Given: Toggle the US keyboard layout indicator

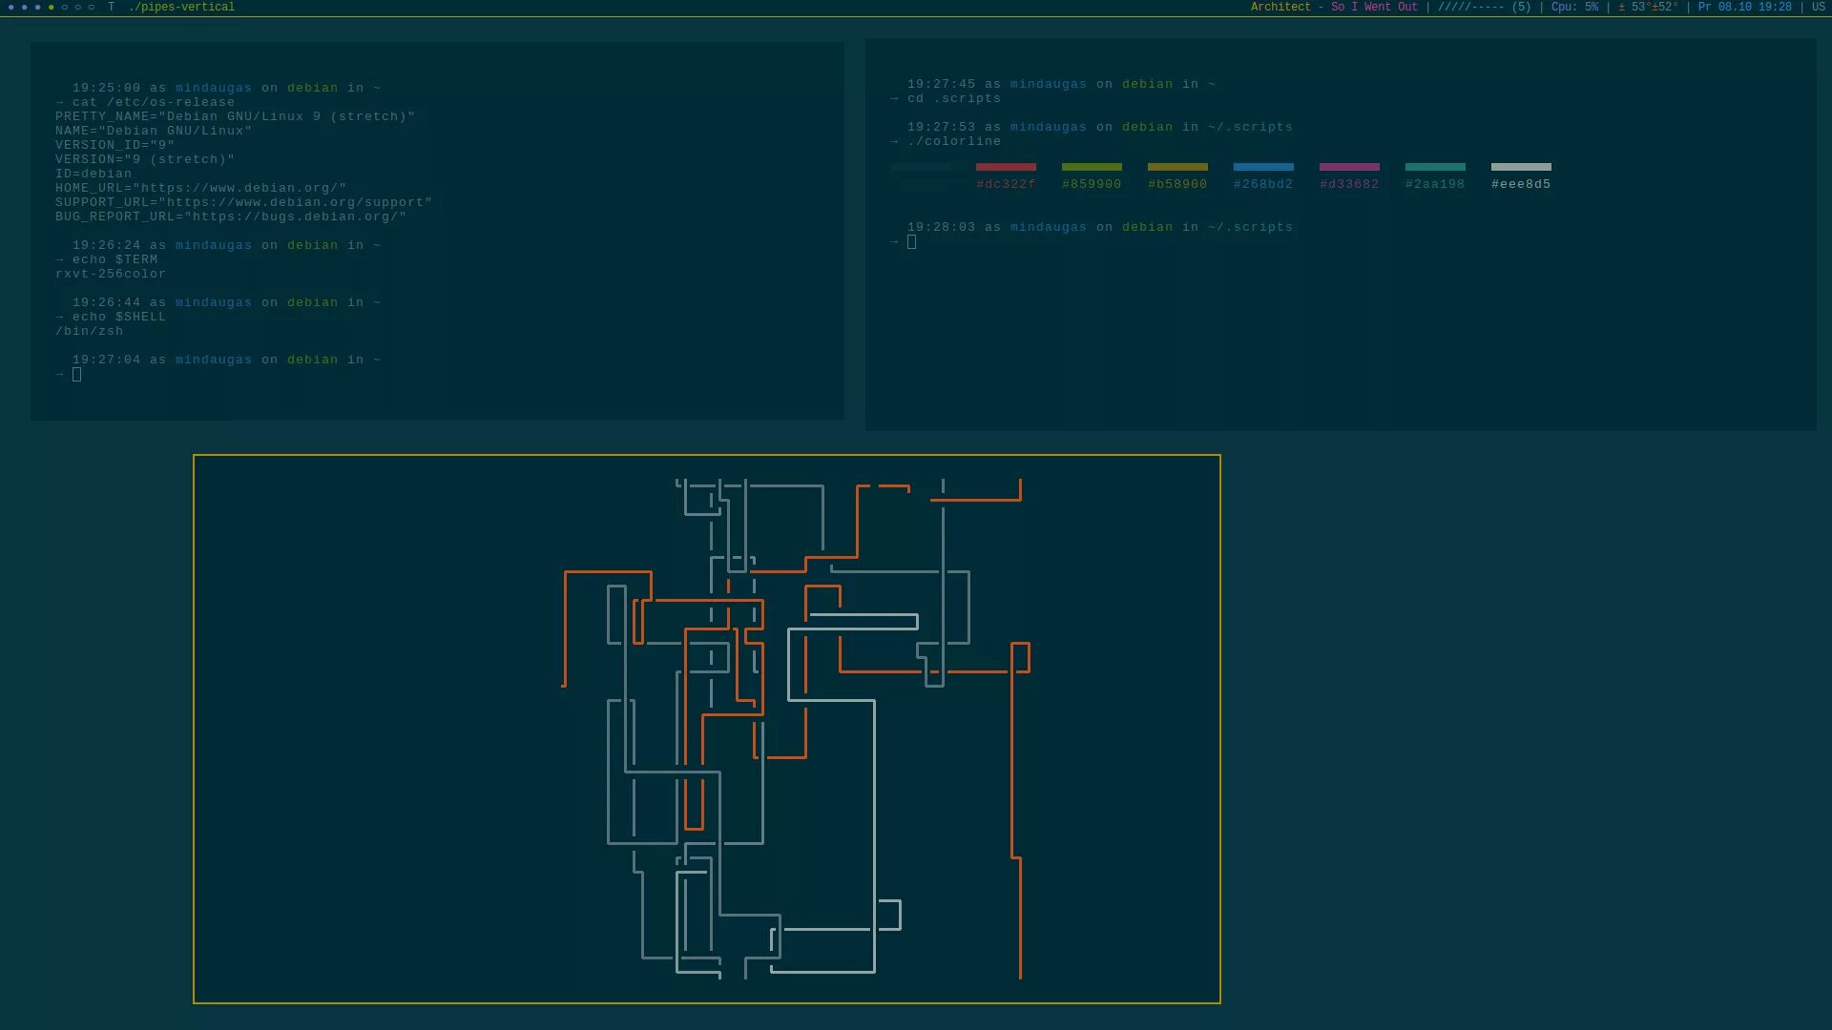Looking at the screenshot, I should pos(1818,7).
